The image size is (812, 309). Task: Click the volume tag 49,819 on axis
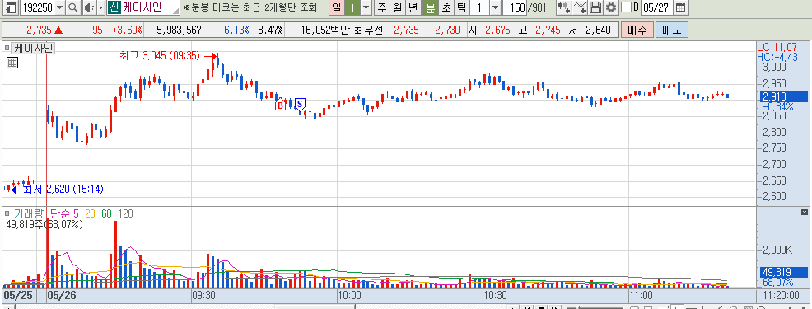(784, 272)
